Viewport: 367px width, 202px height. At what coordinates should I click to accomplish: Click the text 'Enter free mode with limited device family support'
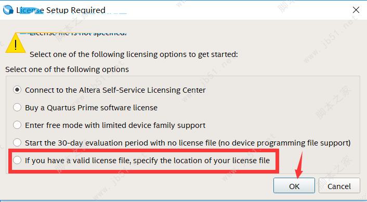click(x=115, y=125)
